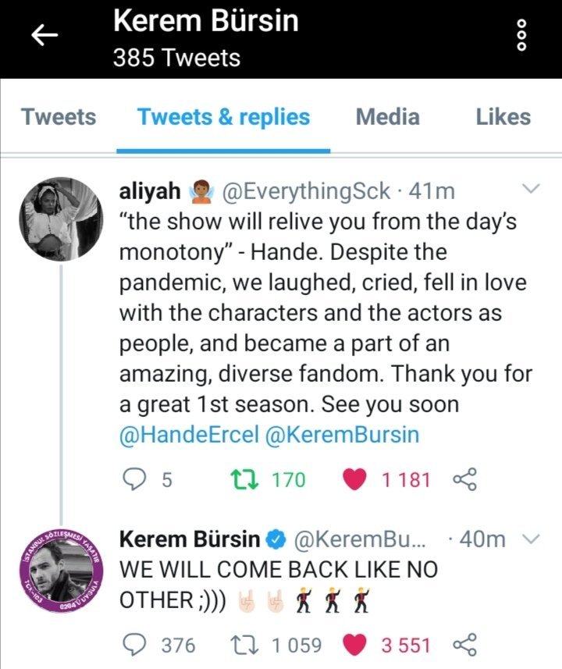Screen dimensions: 562x669
Task: Share Kerem Bürsin's reply tweet
Action: click(464, 645)
